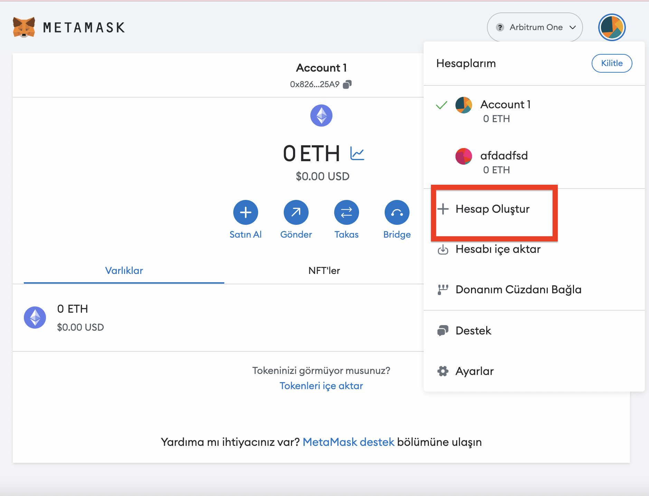Open the 0 ETH asset row
The width and height of the screenshot is (649, 496).
pos(218,318)
